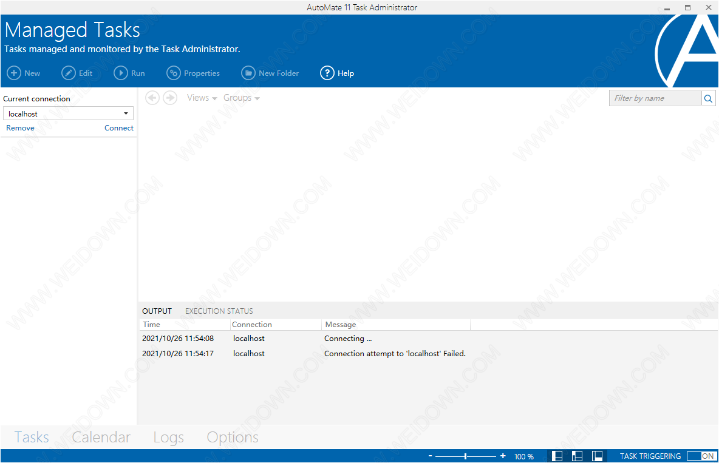Click the back navigation arrow
Viewport: 719px width, 463px height.
point(152,98)
